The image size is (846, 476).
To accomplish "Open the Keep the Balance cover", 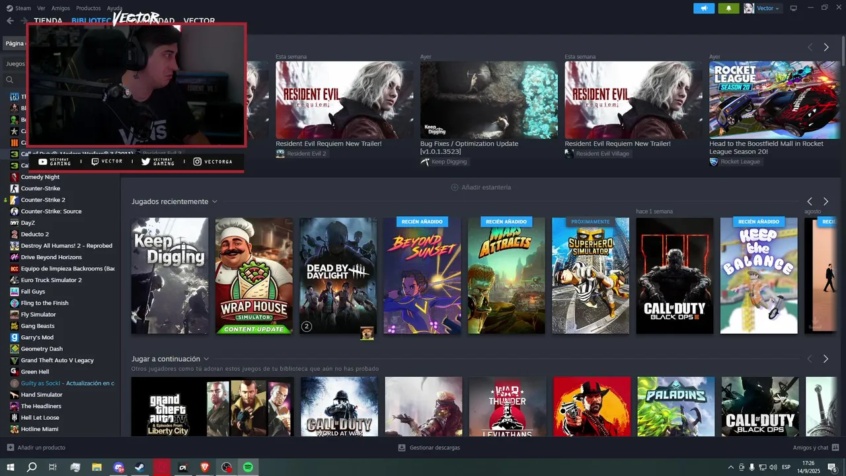I will [759, 276].
